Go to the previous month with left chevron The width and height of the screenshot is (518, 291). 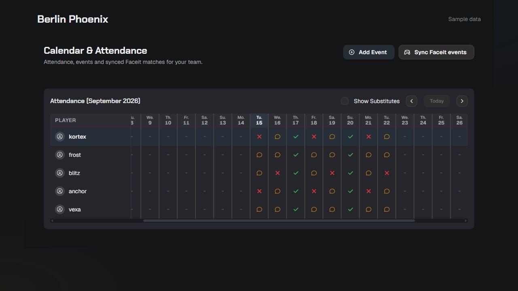tap(412, 101)
